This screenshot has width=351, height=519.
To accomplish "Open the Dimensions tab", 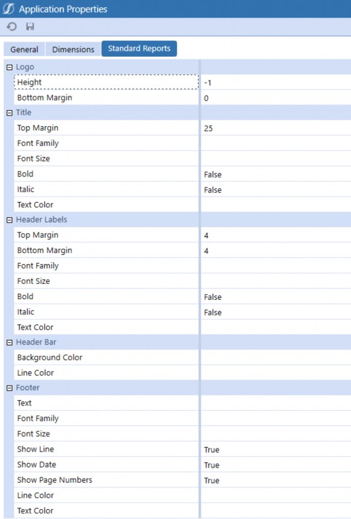I will [x=73, y=50].
